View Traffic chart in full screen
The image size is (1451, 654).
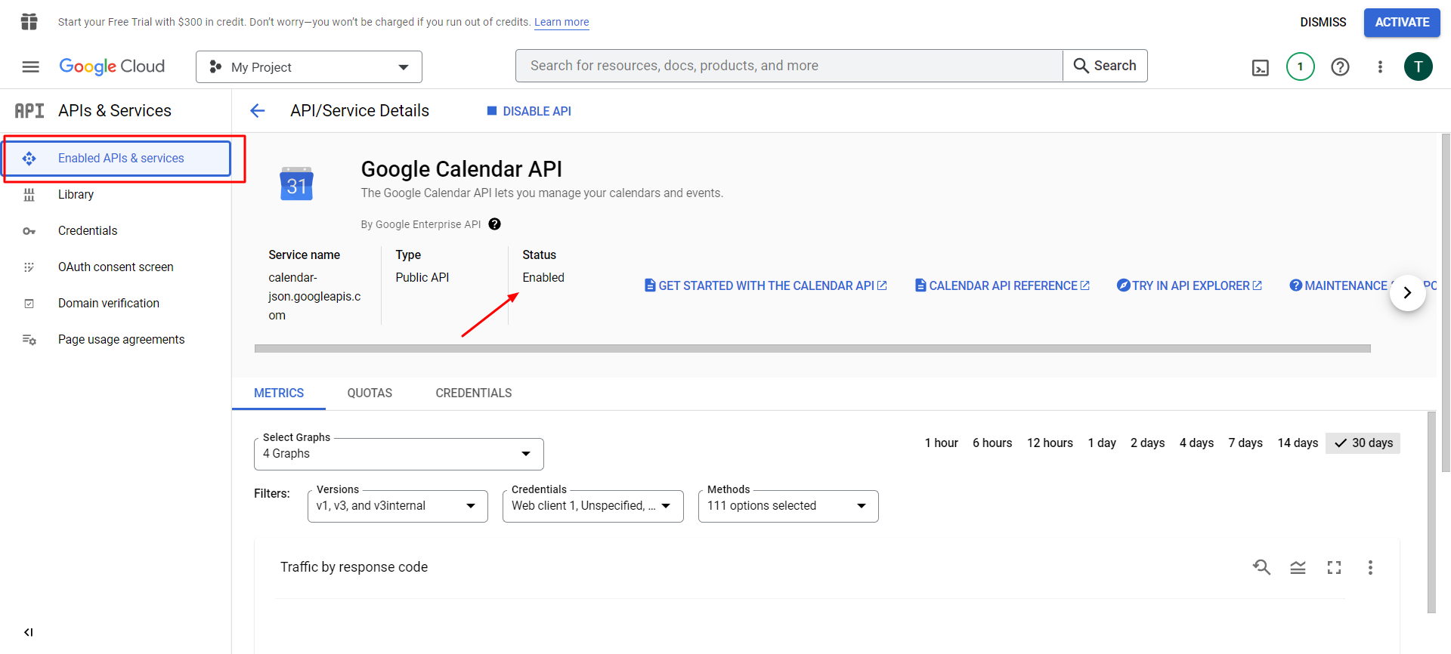pos(1334,567)
